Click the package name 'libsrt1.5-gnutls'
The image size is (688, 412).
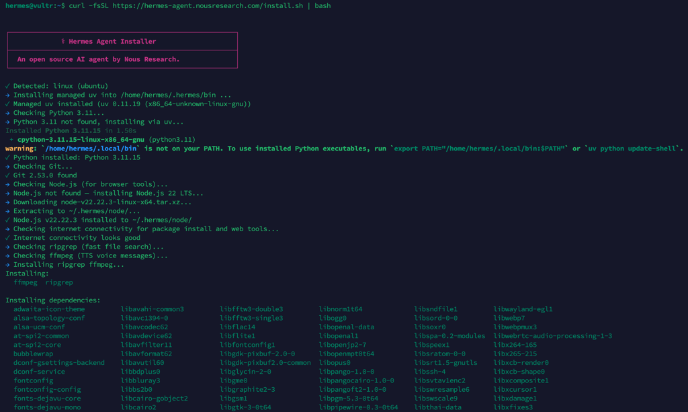pos(446,362)
